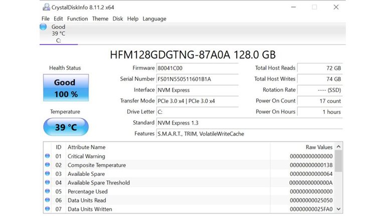Click the Raw Values column header
Viewport: 386px width, 217px height.
(x=302, y=147)
